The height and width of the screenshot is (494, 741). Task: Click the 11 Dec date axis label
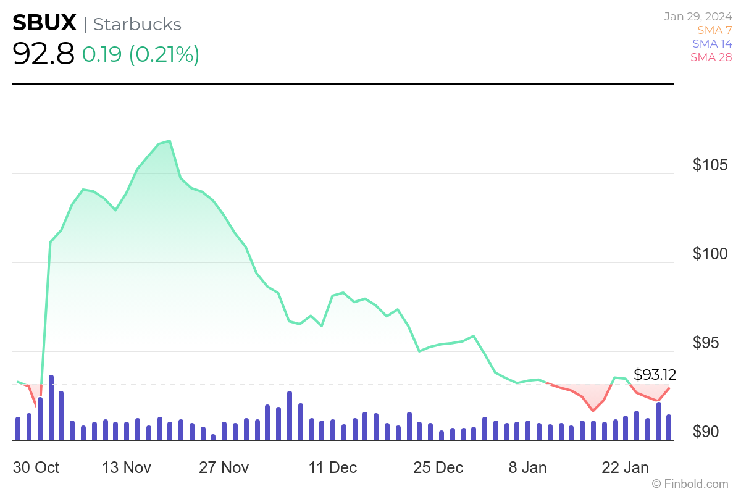click(x=333, y=467)
